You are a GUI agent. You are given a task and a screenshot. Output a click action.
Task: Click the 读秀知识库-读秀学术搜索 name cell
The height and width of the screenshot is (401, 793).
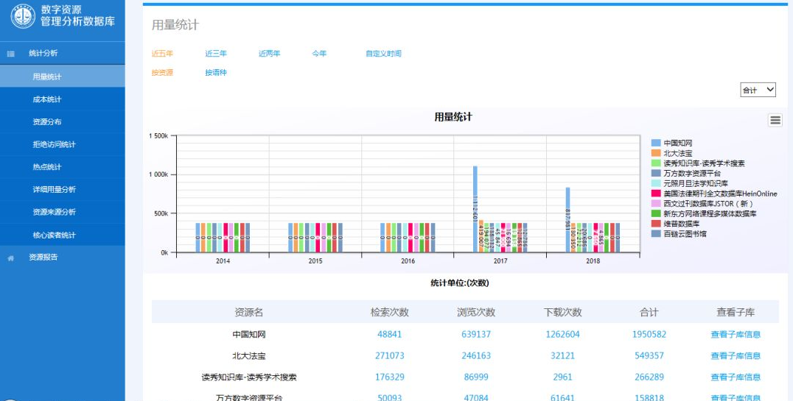click(x=249, y=377)
